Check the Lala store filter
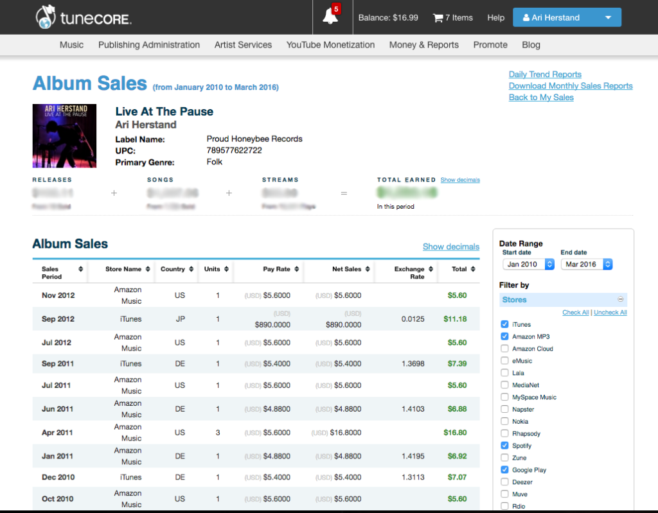The height and width of the screenshot is (513, 658). coord(504,373)
